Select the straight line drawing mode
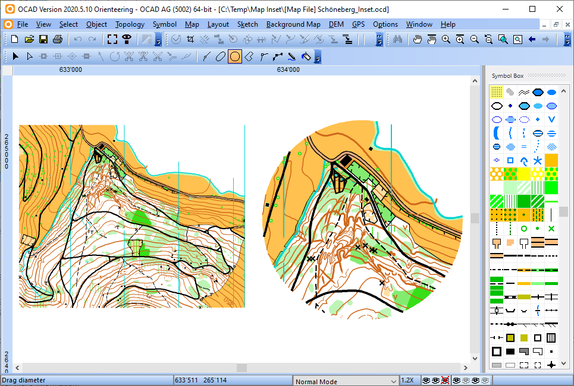The width and height of the screenshot is (574, 386). pyautogui.click(x=264, y=56)
